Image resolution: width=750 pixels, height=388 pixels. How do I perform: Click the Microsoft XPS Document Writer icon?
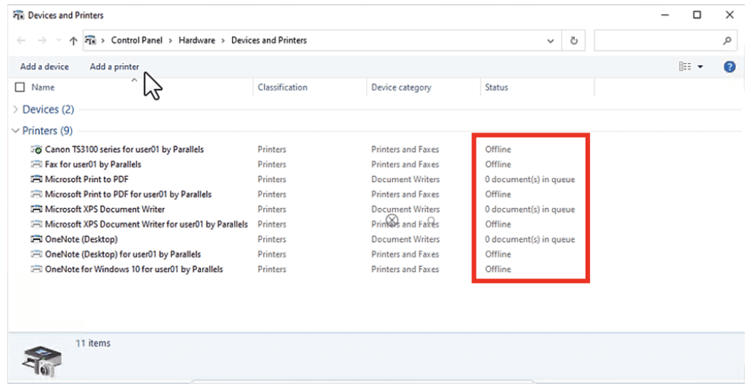pos(36,210)
